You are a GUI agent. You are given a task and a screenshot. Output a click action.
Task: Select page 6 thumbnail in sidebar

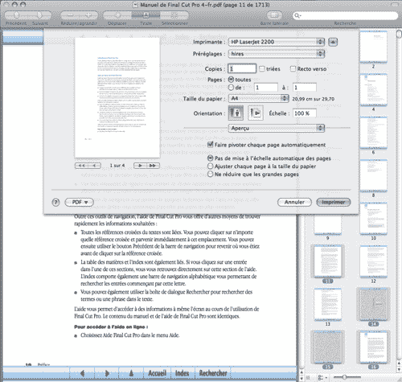point(373,133)
